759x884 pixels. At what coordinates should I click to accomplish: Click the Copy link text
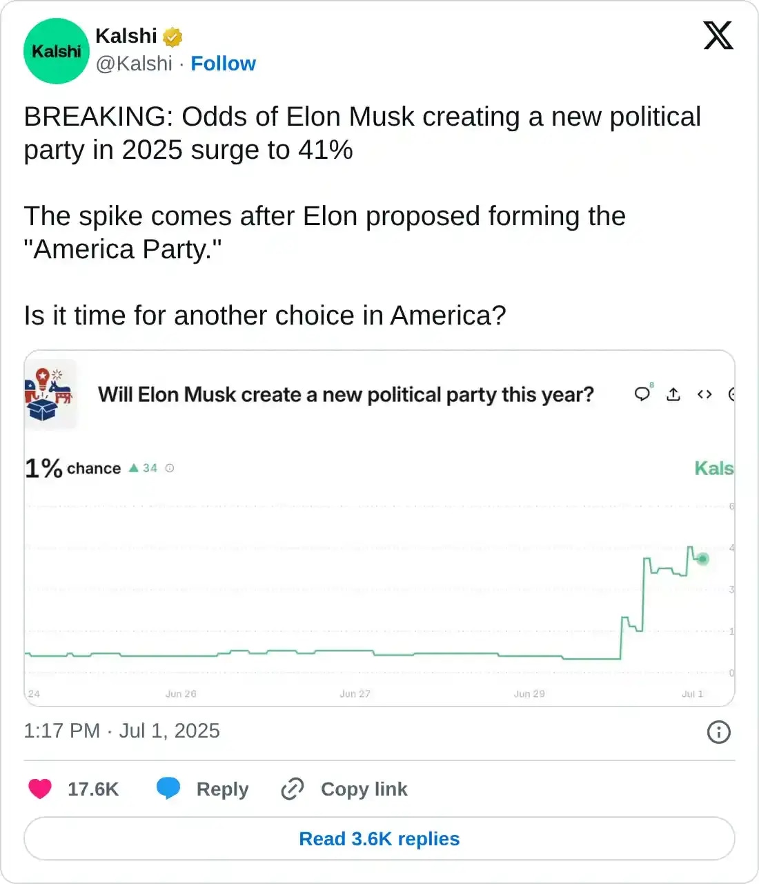[364, 789]
